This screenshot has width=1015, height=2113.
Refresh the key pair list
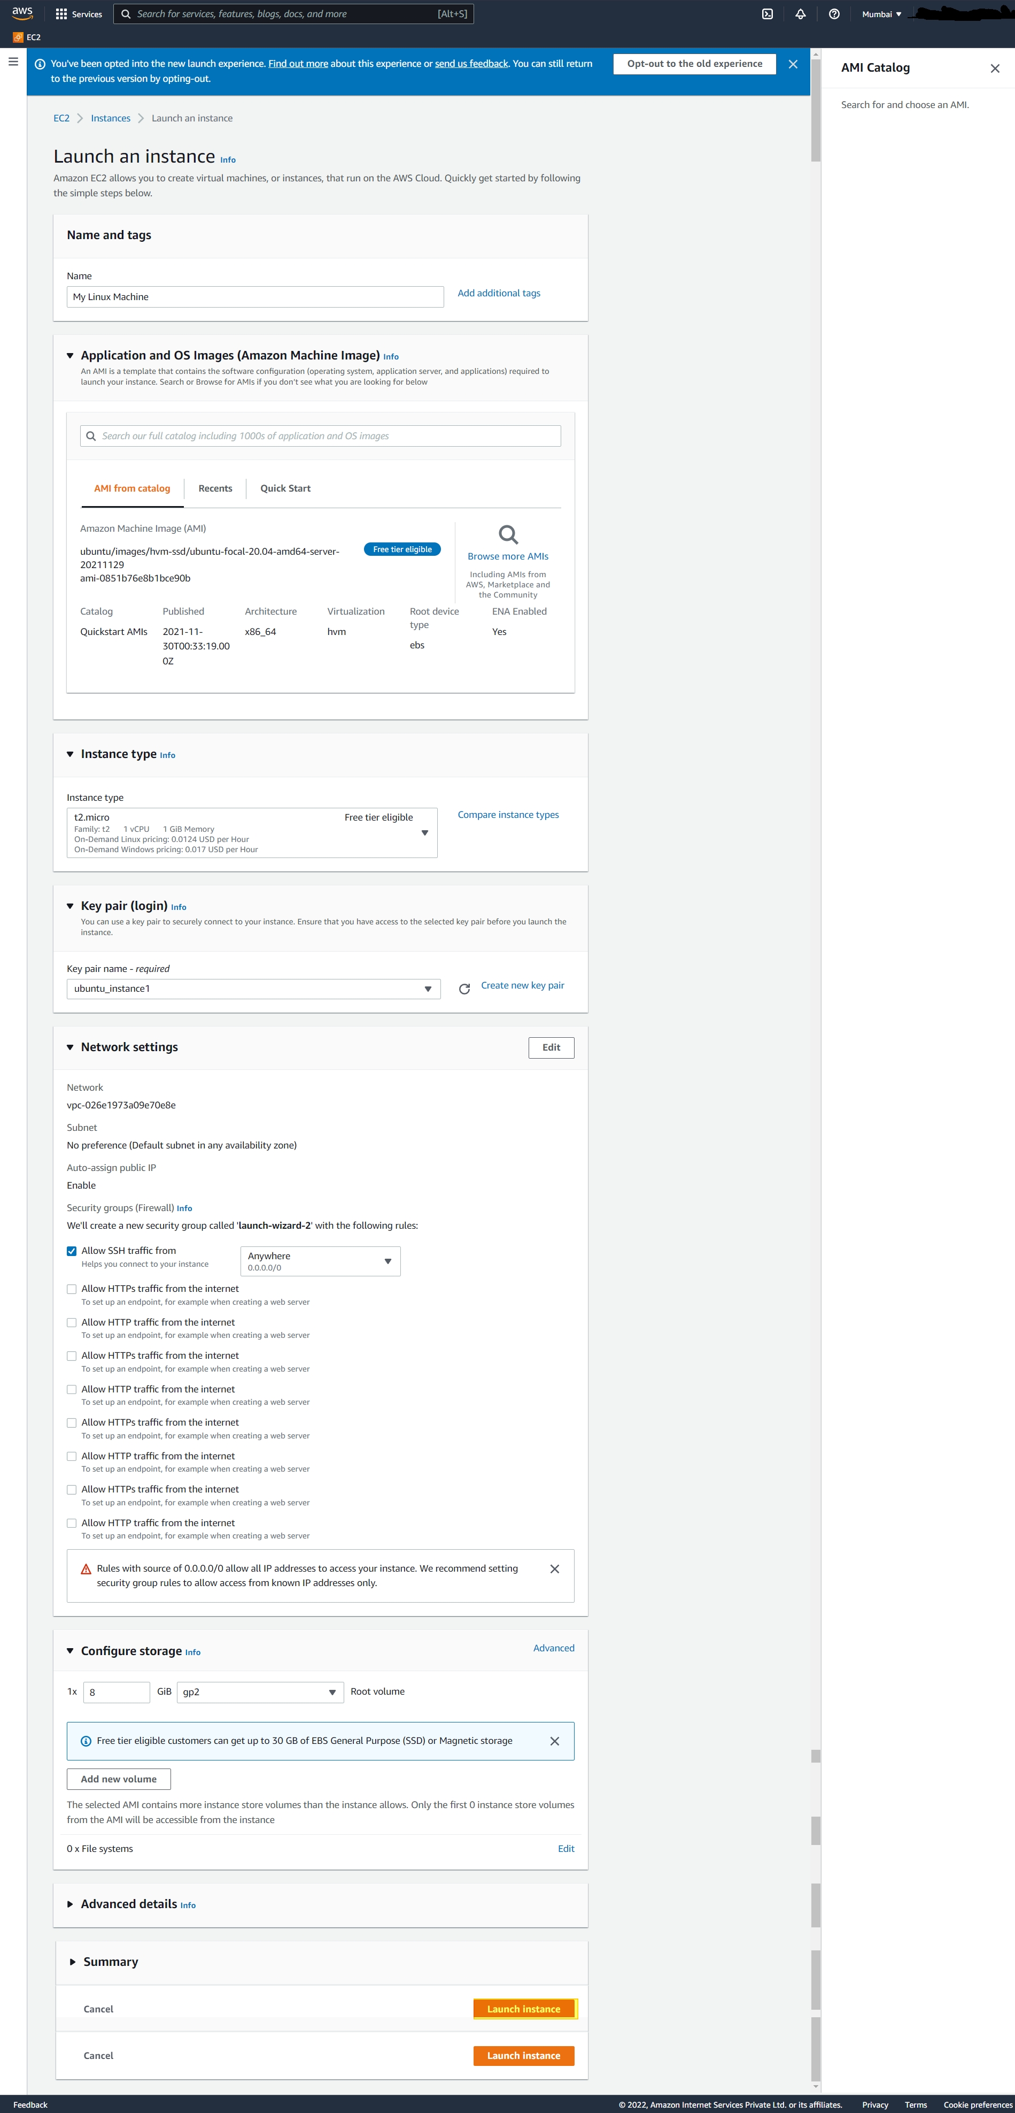tap(464, 989)
